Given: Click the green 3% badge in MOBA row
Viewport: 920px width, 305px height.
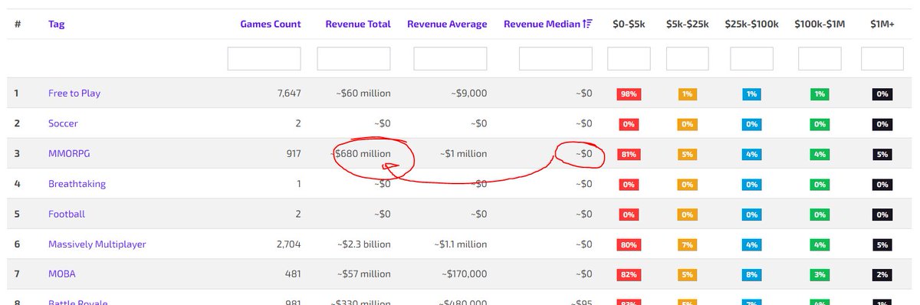Looking at the screenshot, I should point(820,274).
